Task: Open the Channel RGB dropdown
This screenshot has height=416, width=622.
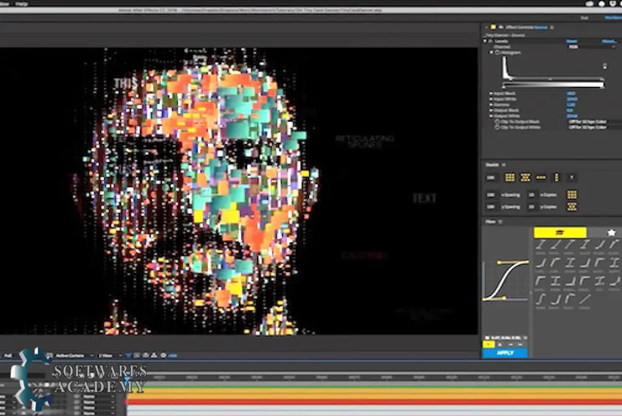Action: point(592,47)
